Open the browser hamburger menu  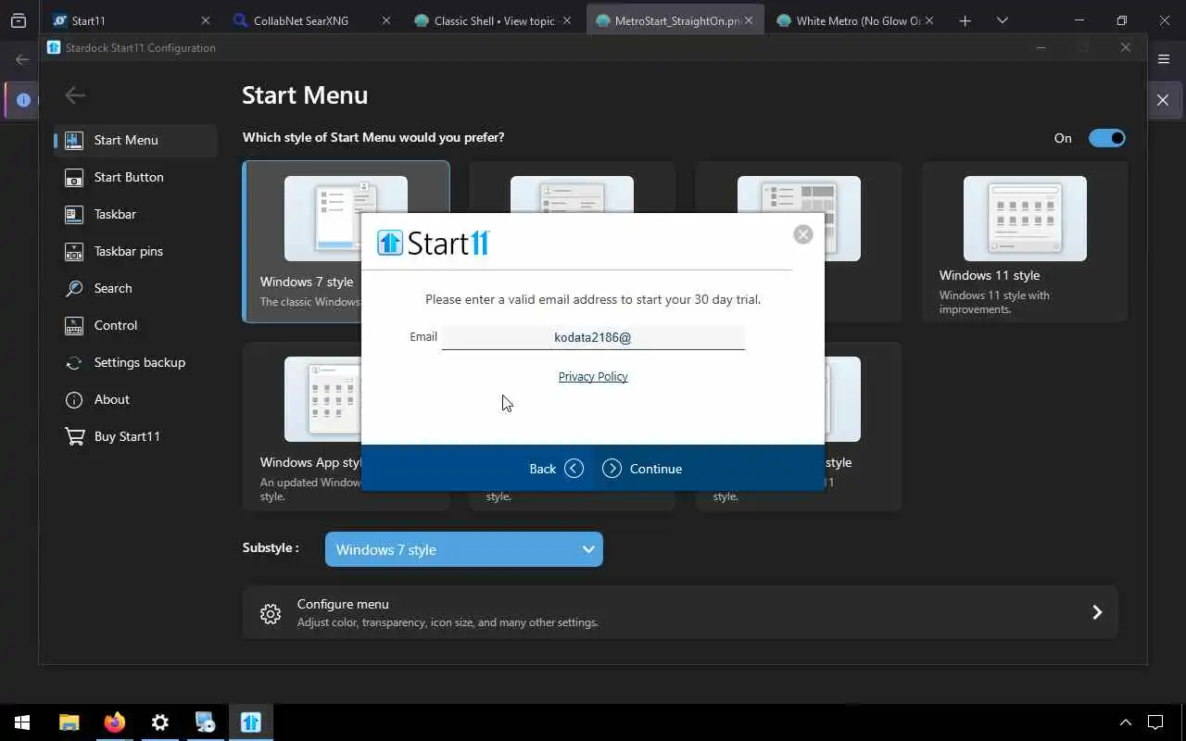click(1165, 59)
